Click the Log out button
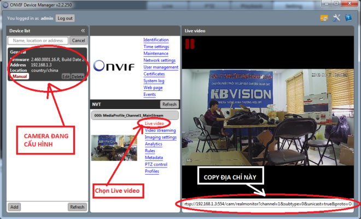The width and height of the screenshot is (361, 219). (x=65, y=18)
